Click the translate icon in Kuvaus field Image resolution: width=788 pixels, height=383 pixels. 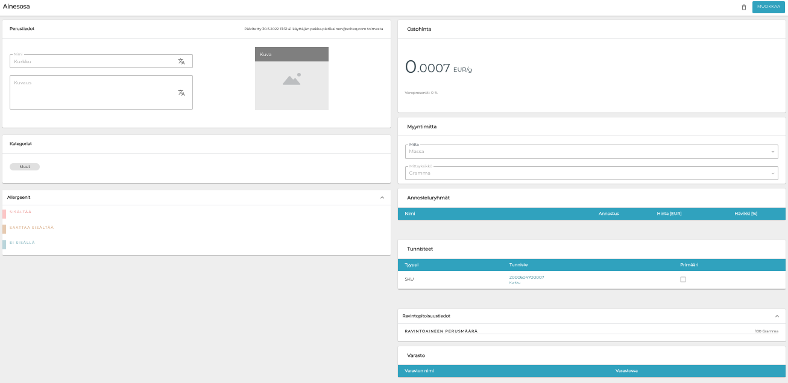pyautogui.click(x=181, y=93)
